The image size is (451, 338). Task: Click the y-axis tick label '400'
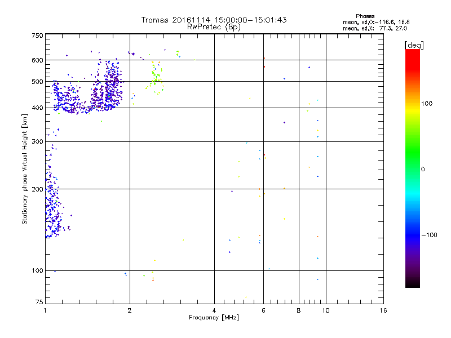[37, 108]
